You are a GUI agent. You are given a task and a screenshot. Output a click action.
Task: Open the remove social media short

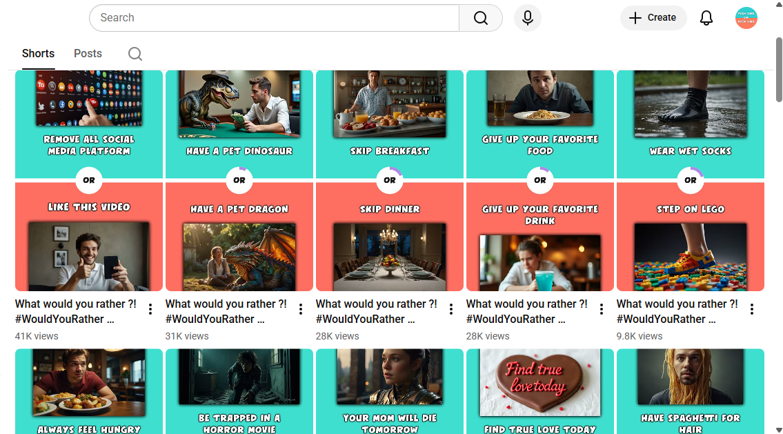click(x=89, y=180)
